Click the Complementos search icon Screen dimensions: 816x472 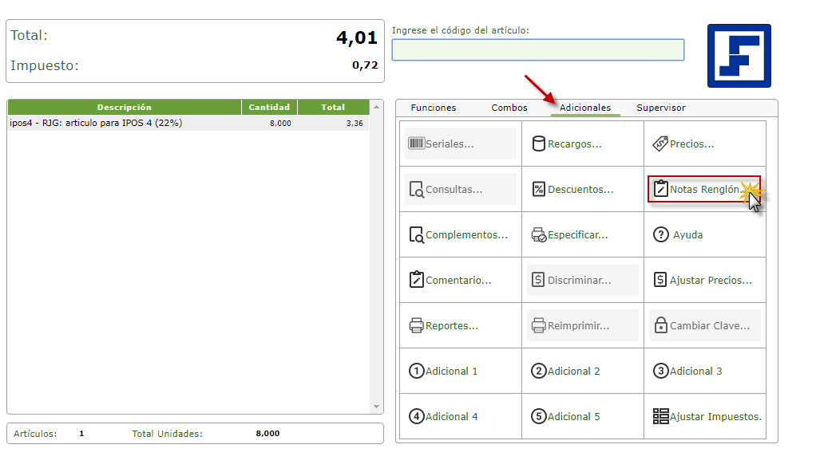pyautogui.click(x=416, y=235)
